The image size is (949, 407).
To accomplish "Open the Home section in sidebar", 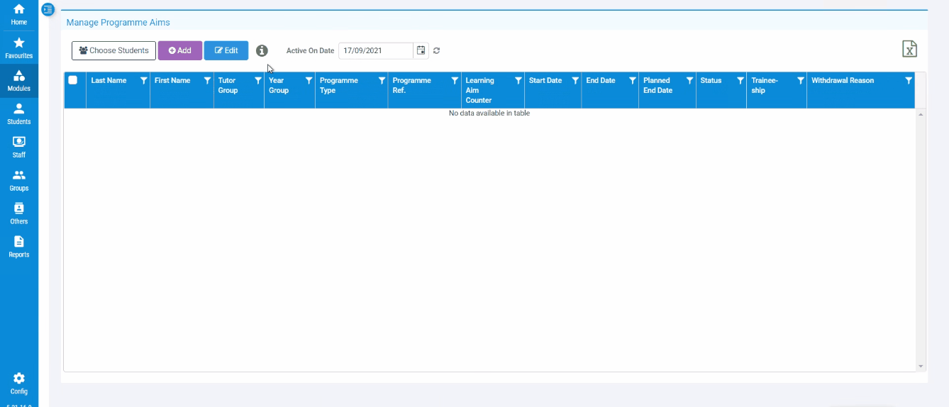I will tap(19, 14).
